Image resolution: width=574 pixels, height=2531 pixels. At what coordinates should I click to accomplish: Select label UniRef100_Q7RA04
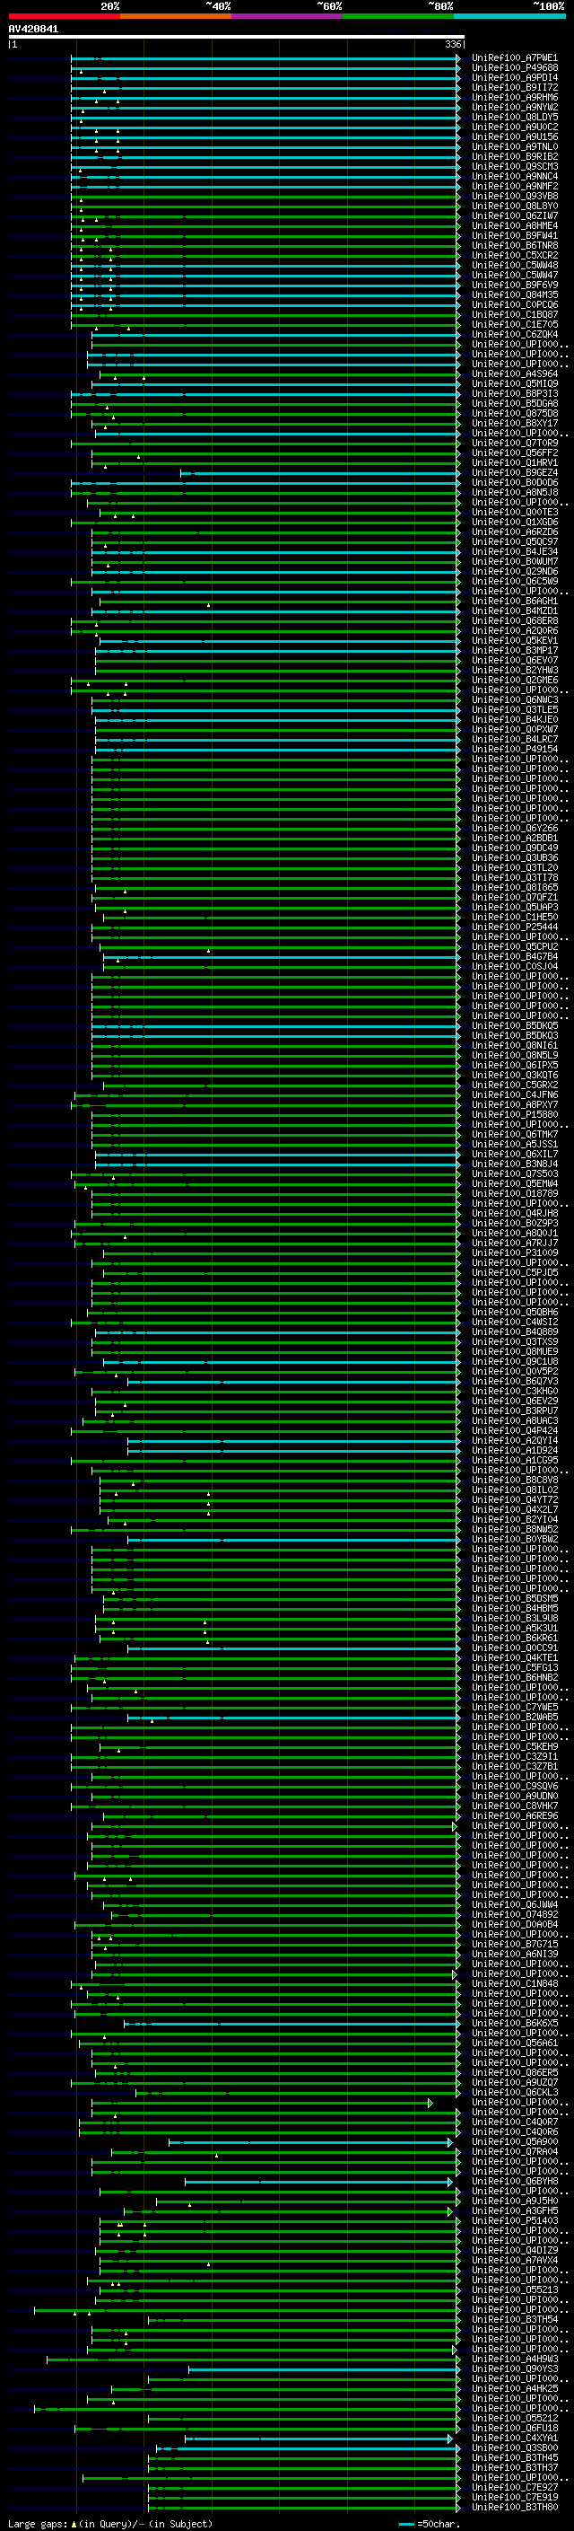click(x=514, y=2150)
